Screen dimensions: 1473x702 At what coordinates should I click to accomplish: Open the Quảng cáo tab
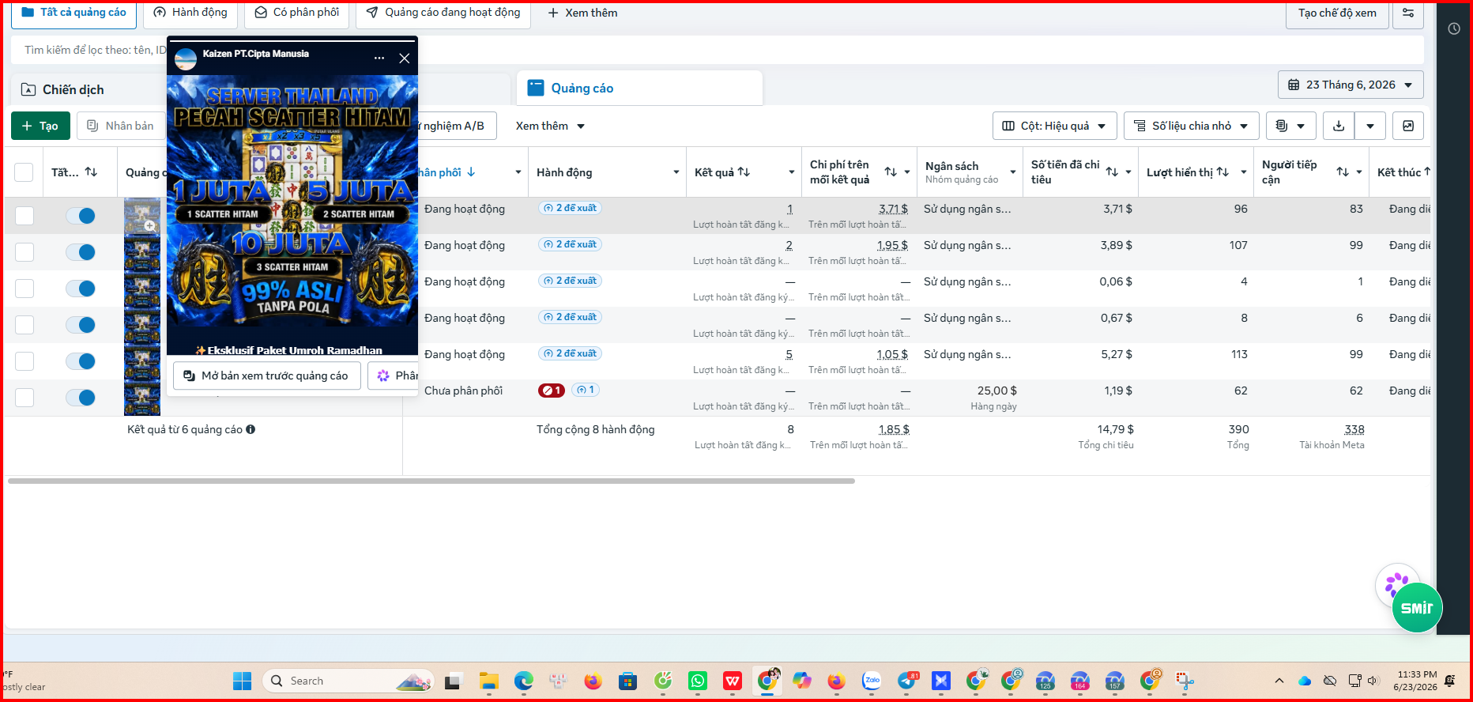click(x=639, y=89)
